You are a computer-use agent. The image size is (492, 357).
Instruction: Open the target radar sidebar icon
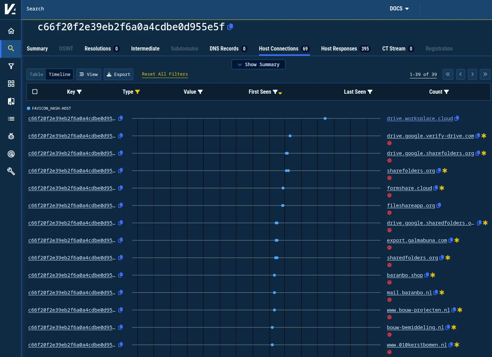click(x=11, y=154)
